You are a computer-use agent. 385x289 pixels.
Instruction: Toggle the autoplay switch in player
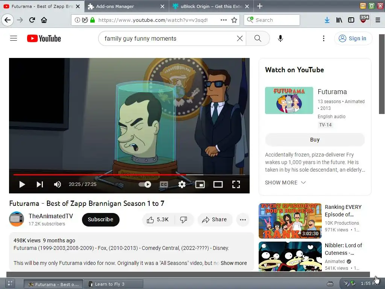(x=145, y=184)
